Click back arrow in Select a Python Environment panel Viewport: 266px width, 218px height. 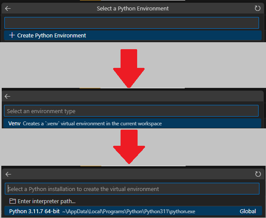(x=8, y=8)
